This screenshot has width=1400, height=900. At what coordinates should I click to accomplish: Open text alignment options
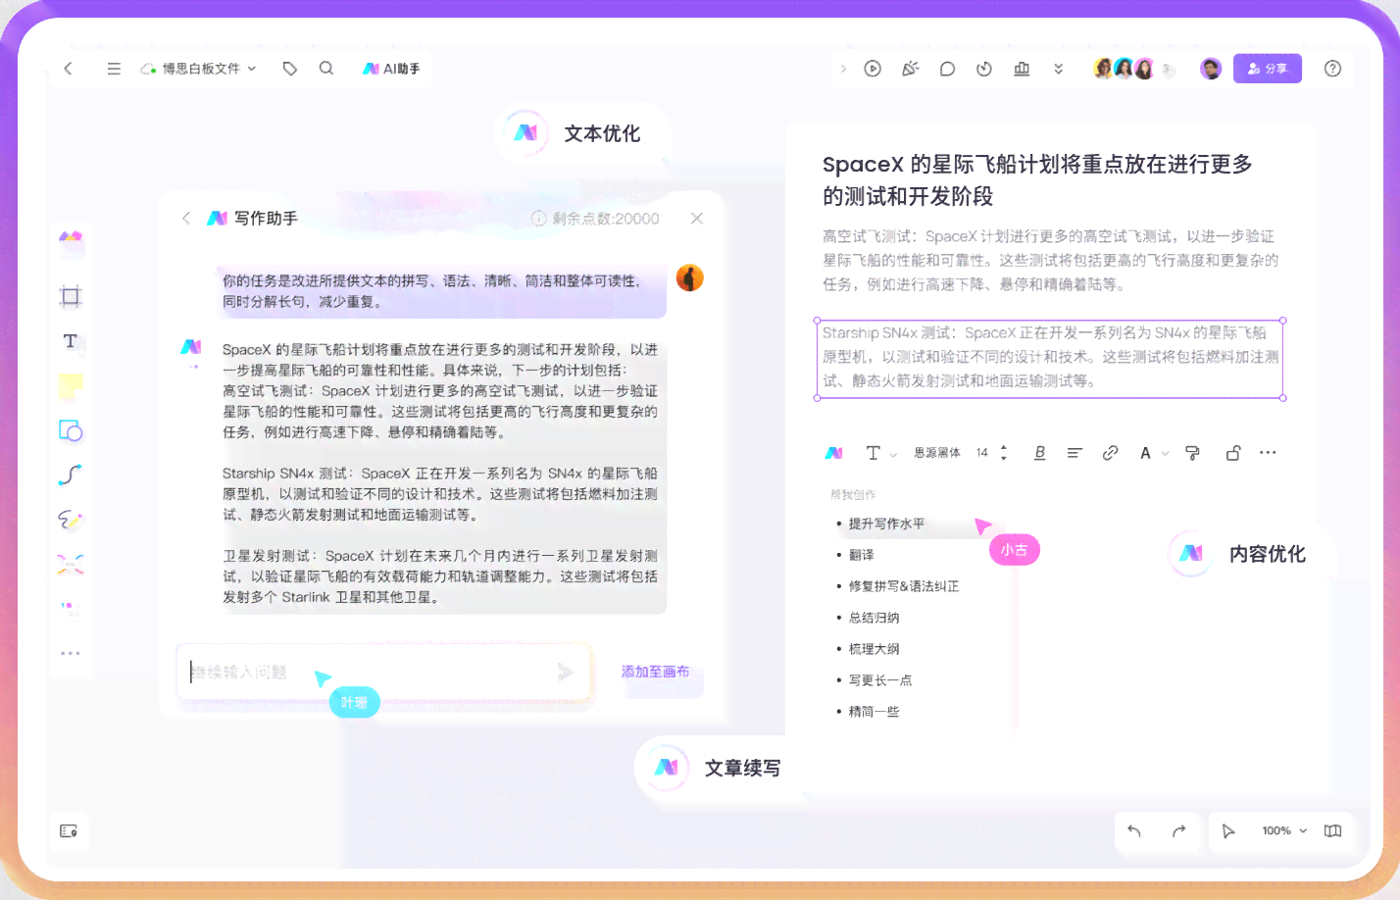click(1075, 453)
